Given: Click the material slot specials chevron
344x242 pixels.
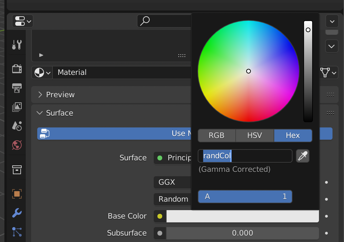Looking at the screenshot, I should pyautogui.click(x=331, y=46).
